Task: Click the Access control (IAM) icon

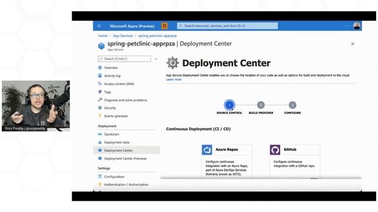Action: (100, 84)
